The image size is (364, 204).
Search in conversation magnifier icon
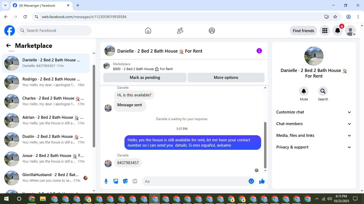(323, 91)
